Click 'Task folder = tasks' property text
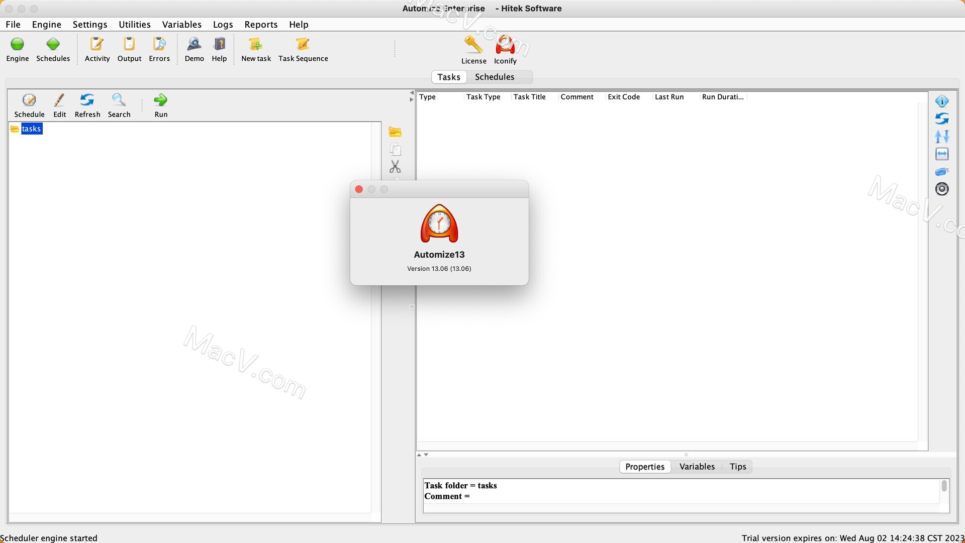Viewport: 965px width, 543px height. 460,485
